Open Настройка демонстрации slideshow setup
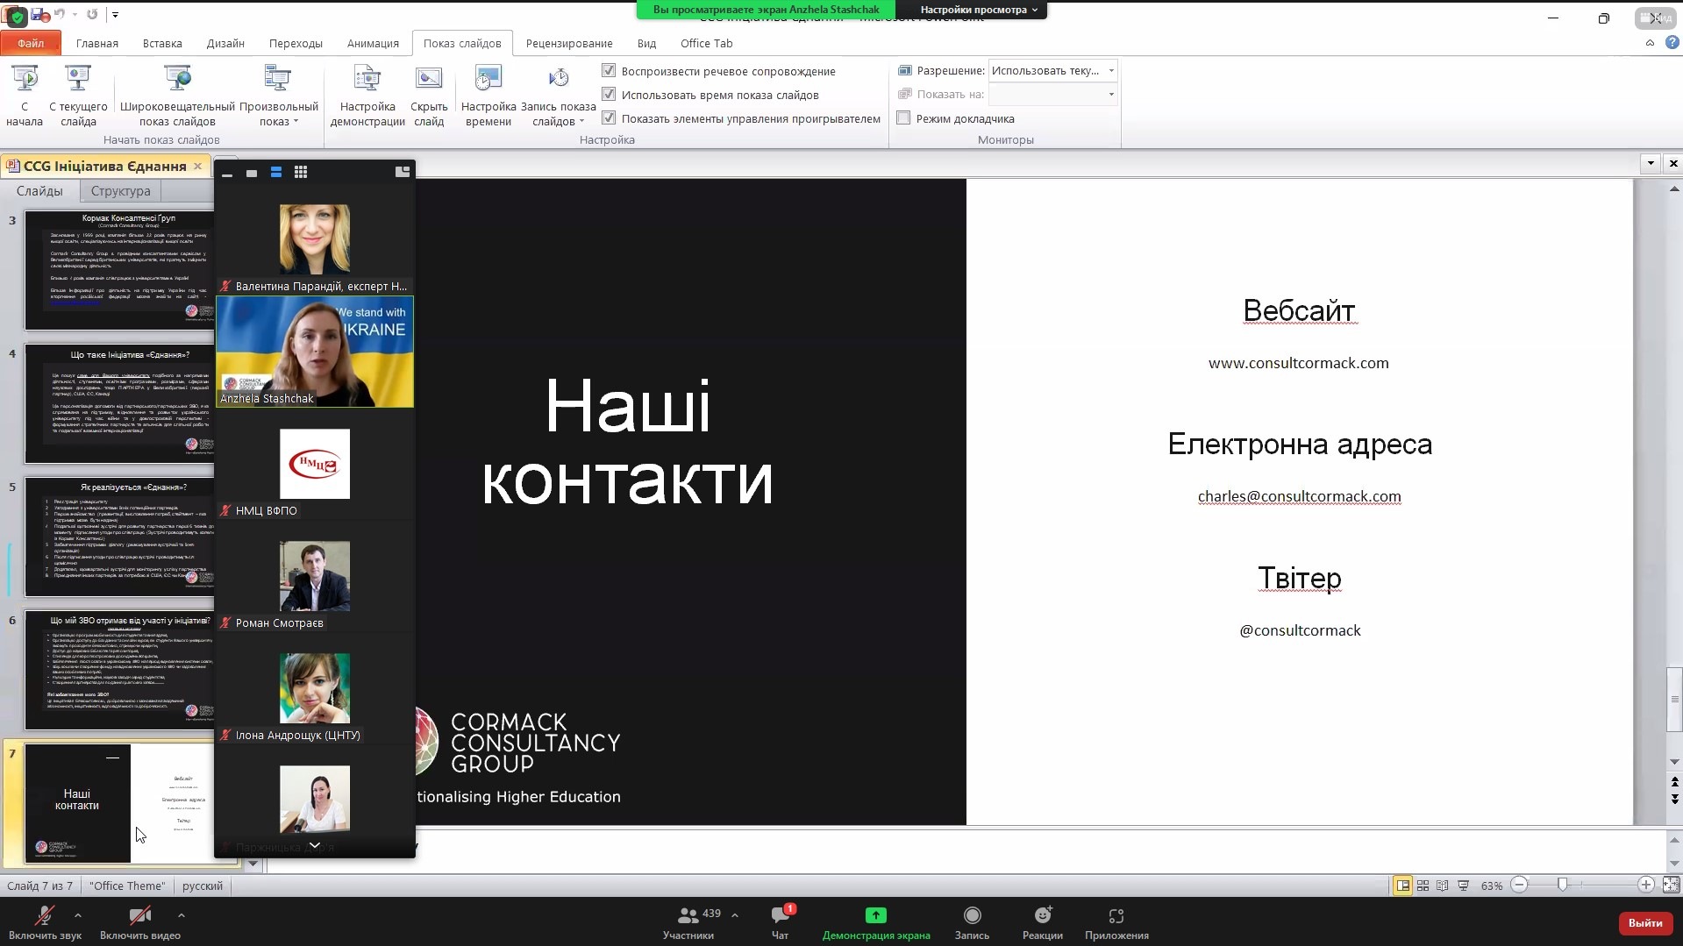 [367, 95]
